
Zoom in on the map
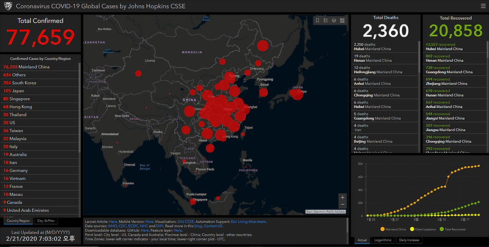[342, 197]
